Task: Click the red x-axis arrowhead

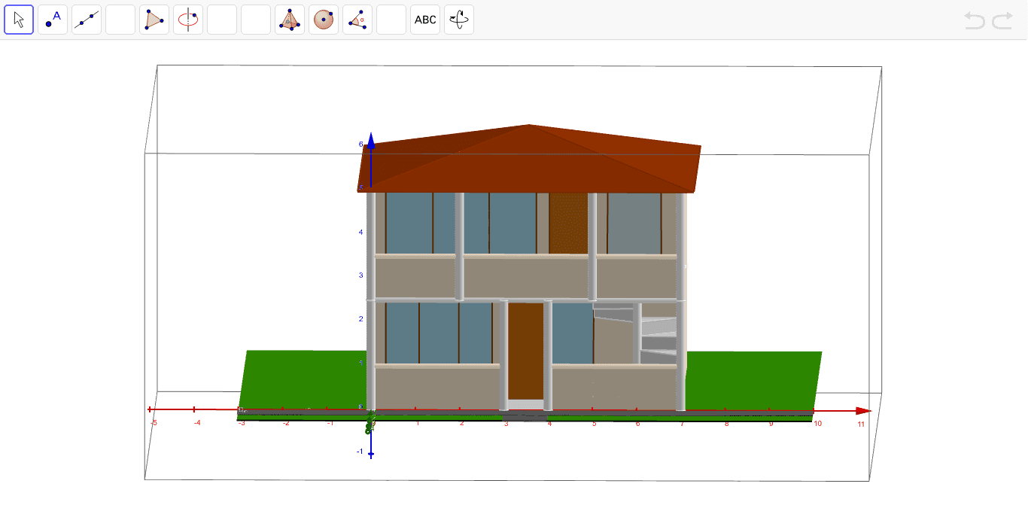Action: pos(864,411)
